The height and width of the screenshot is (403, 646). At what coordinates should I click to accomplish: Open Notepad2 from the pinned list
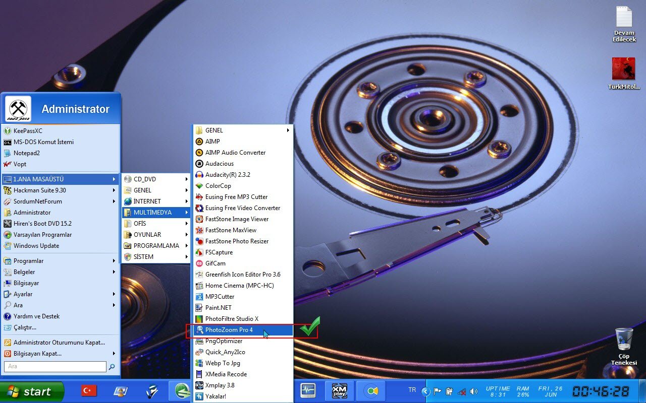click(61, 153)
